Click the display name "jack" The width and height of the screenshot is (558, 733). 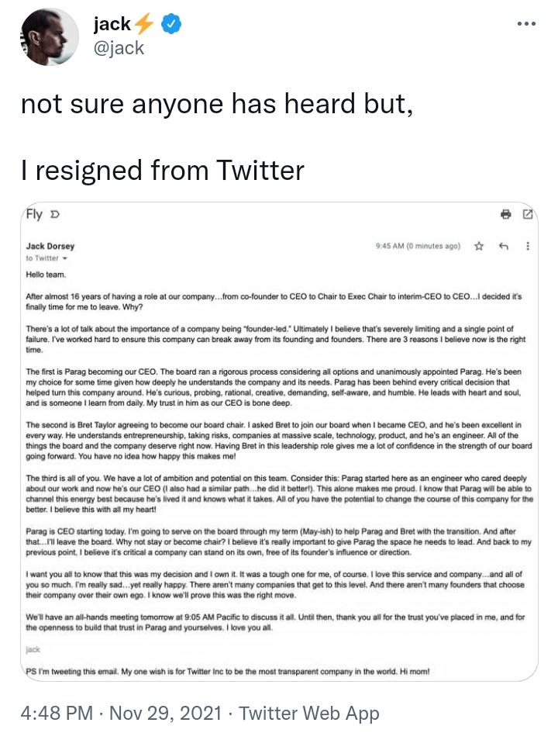pyautogui.click(x=112, y=25)
